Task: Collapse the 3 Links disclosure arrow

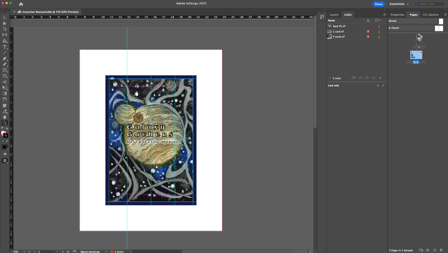Action: click(329, 78)
